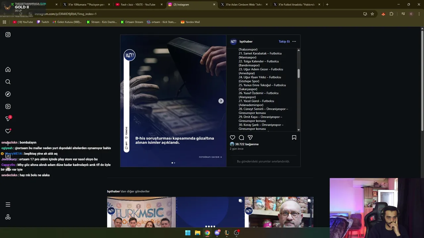Screen dimensions: 424x238
Task: Open the bald man with glasses post thumbnail
Action: (279, 212)
